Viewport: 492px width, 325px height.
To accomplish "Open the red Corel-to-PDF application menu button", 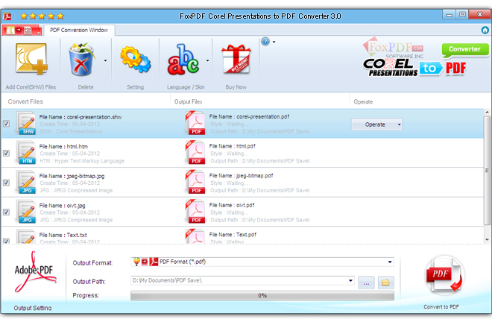I will (x=22, y=30).
